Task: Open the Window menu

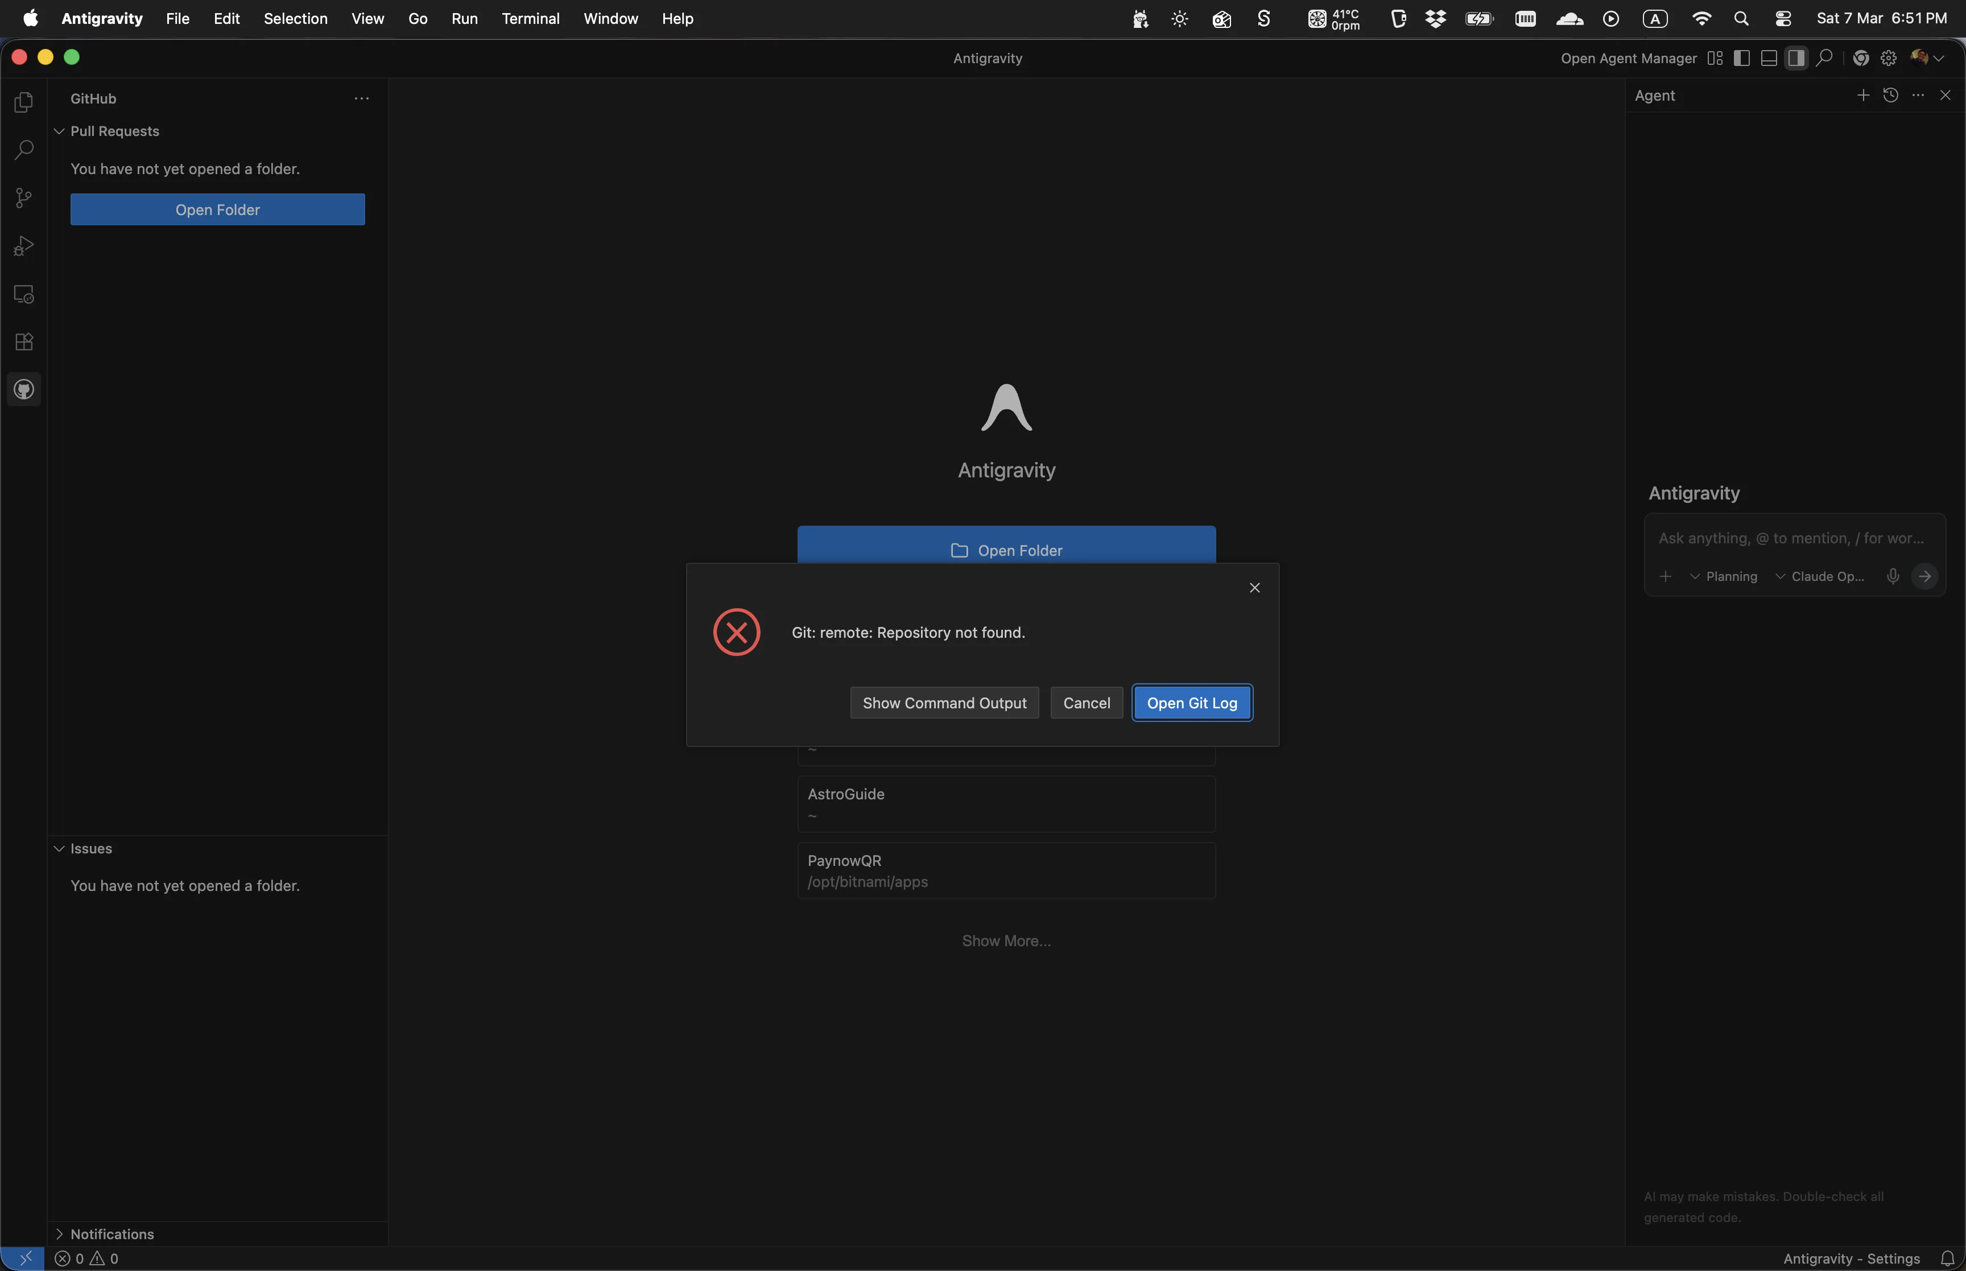Action: [610, 18]
